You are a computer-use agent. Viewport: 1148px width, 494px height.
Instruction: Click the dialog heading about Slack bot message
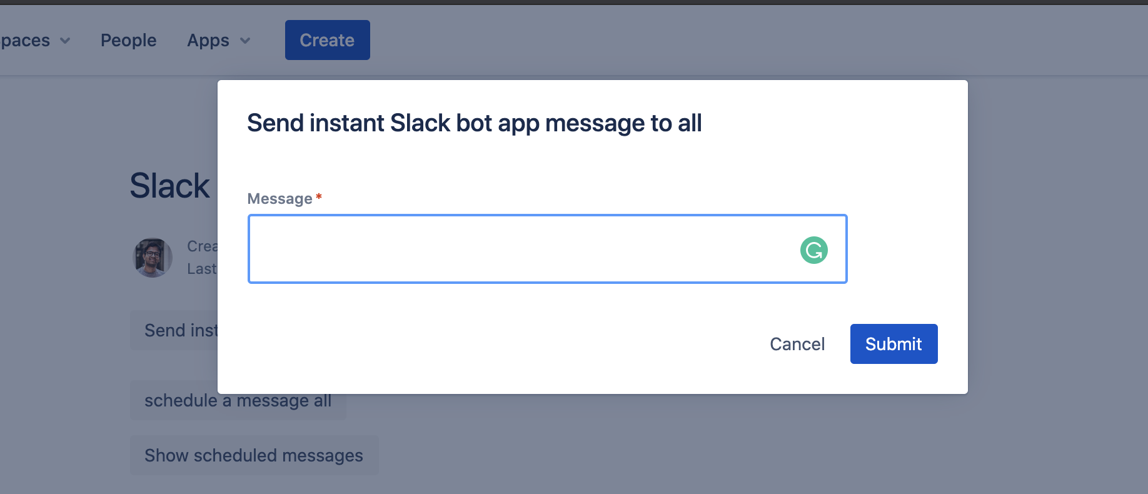point(475,123)
